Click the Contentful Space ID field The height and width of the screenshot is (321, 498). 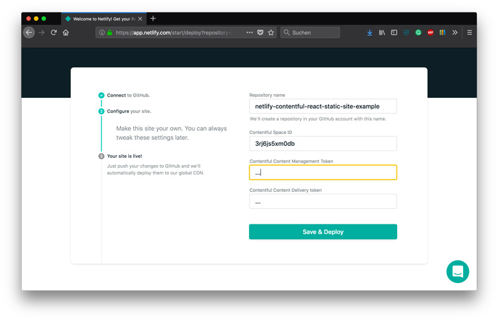[323, 143]
